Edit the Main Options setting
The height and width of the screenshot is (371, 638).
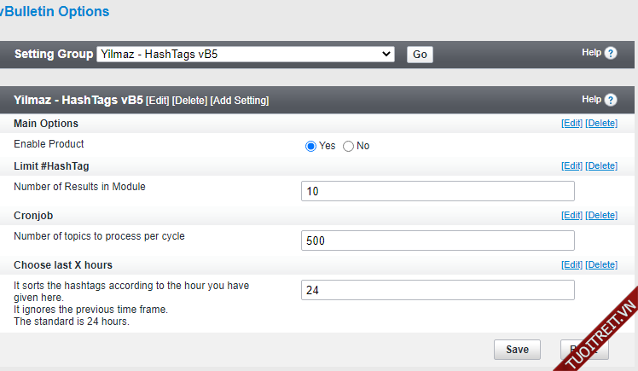pyautogui.click(x=571, y=124)
